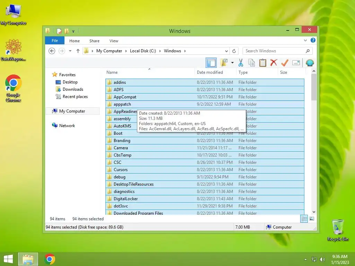Click the Forward navigation arrow

point(62,51)
